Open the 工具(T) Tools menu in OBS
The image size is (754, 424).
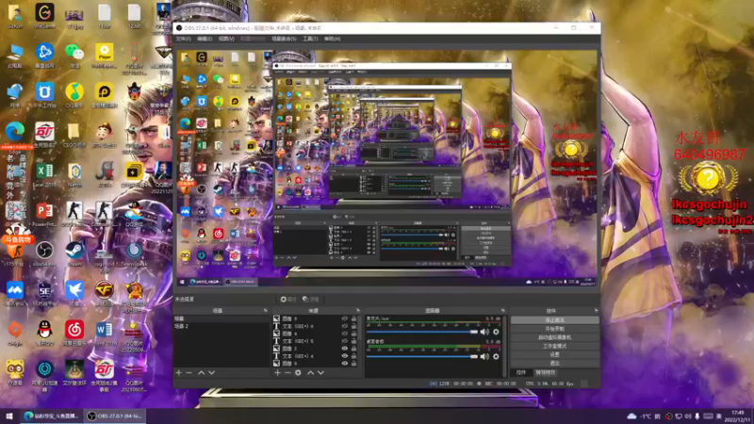310,39
